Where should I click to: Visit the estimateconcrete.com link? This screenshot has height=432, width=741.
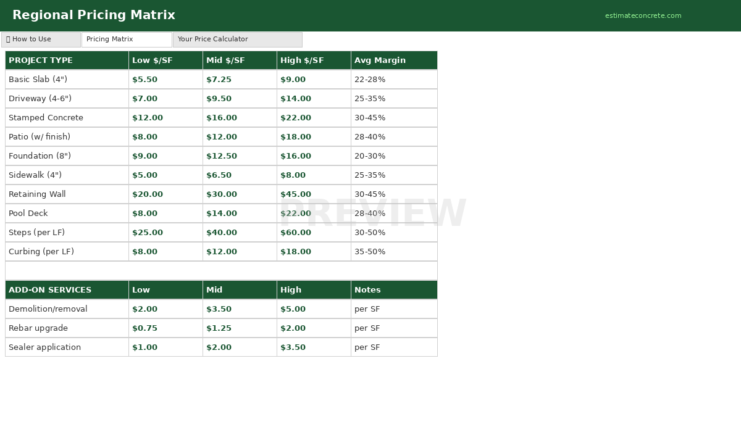coord(643,15)
